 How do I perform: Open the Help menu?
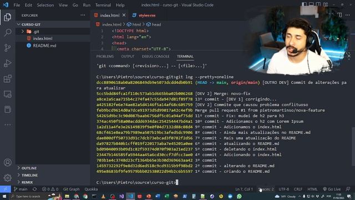(120, 5)
